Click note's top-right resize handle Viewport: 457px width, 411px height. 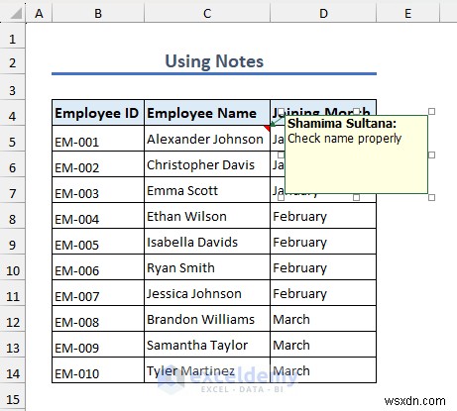coord(431,112)
